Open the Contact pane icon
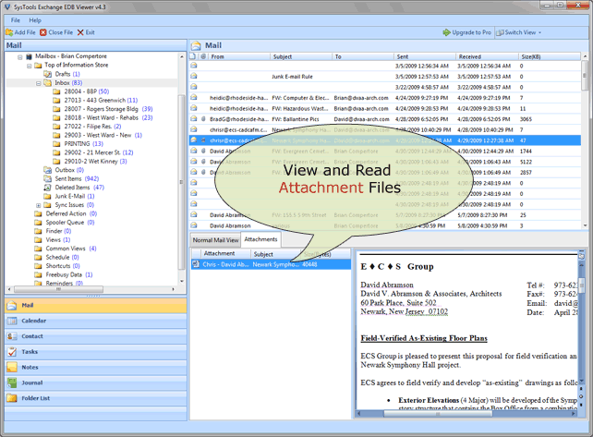593x437 pixels. coord(12,336)
